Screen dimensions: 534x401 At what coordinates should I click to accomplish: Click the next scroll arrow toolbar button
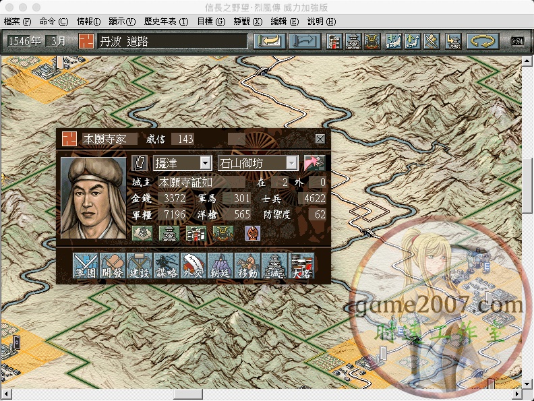[305, 42]
